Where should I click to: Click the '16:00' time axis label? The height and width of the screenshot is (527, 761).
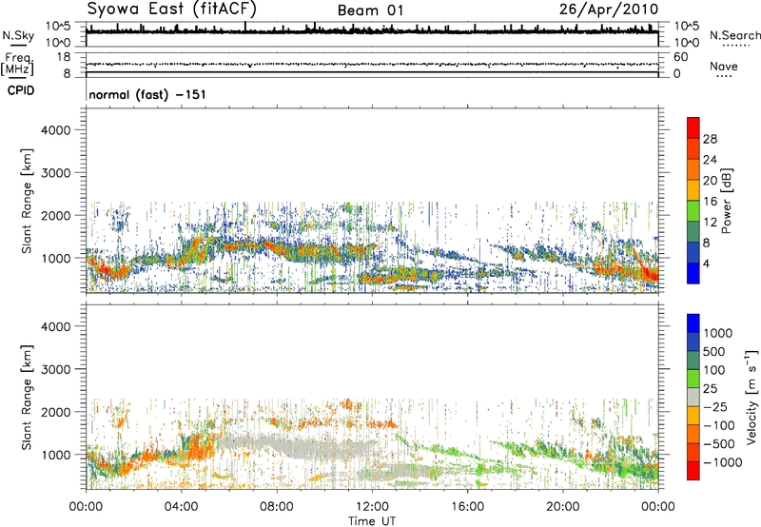tap(467, 507)
